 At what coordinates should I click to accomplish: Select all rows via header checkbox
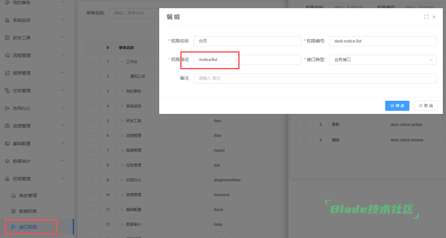(92, 48)
